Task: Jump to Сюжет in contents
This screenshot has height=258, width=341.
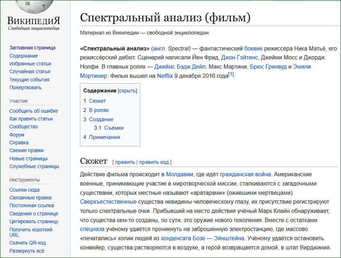Action: tap(97, 101)
